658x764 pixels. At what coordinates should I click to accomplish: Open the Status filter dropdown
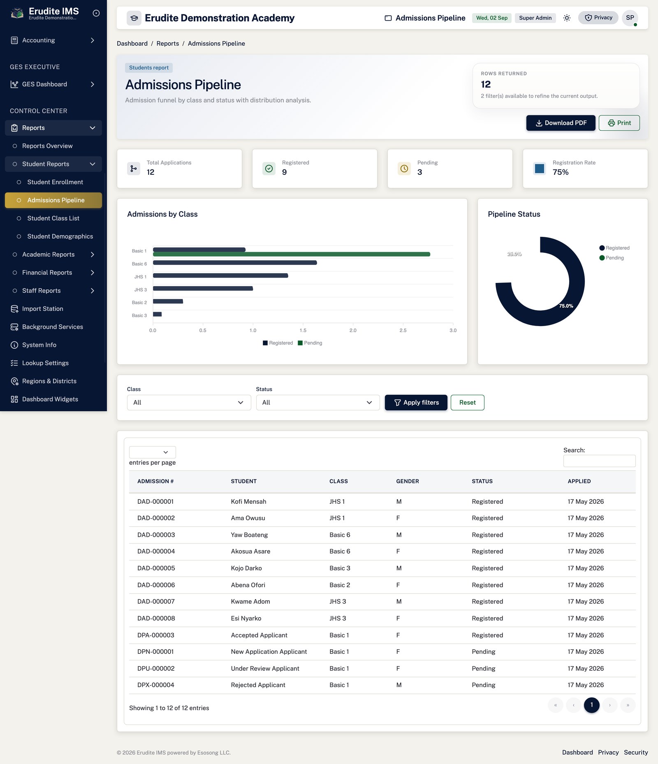click(318, 403)
